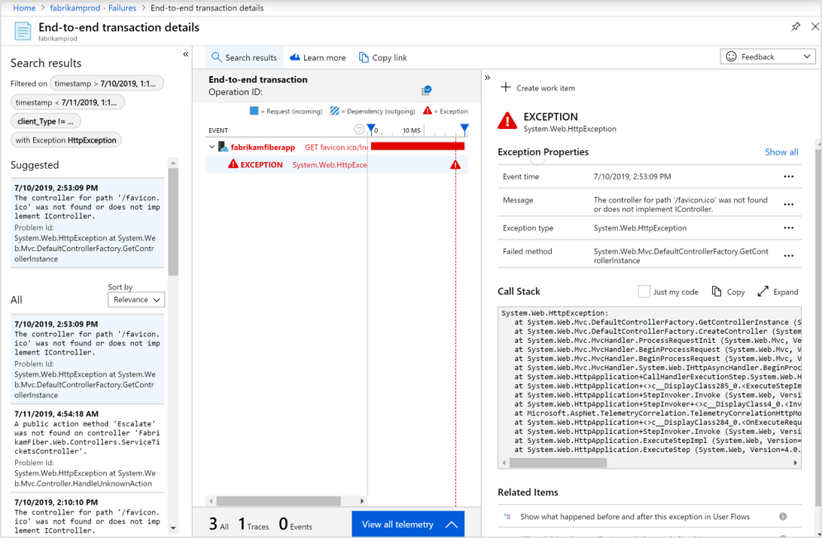Expand the call stack view
This screenshot has height=538, width=822.
(x=778, y=292)
